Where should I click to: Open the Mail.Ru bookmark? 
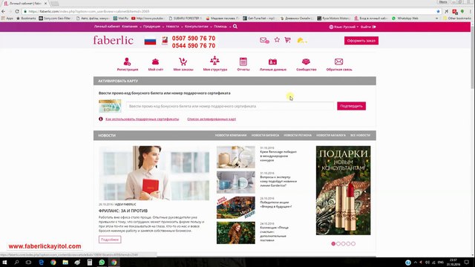[121, 19]
